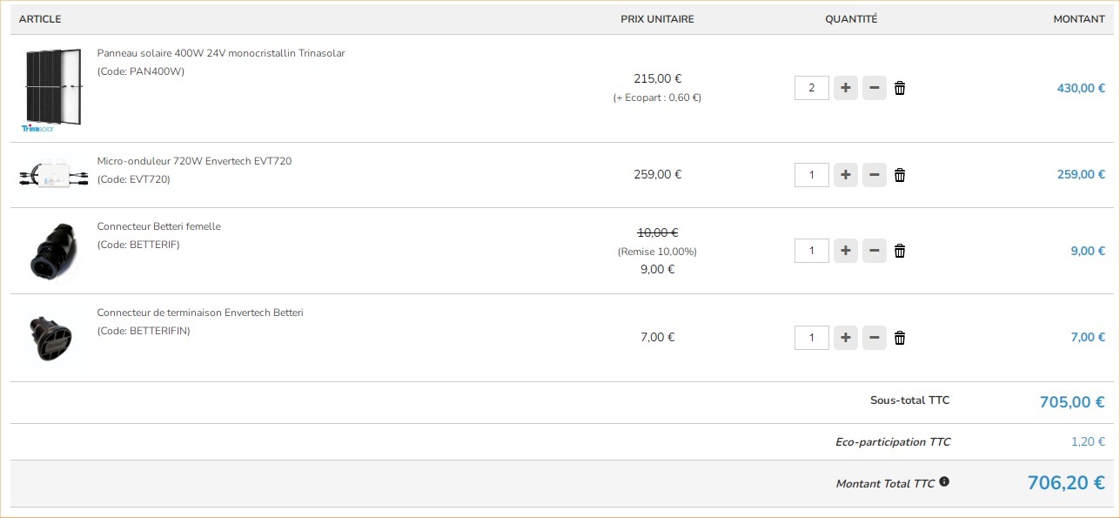This screenshot has height=518, width=1120.
Task: Focus the micro-inverter quantity input box
Action: [811, 175]
